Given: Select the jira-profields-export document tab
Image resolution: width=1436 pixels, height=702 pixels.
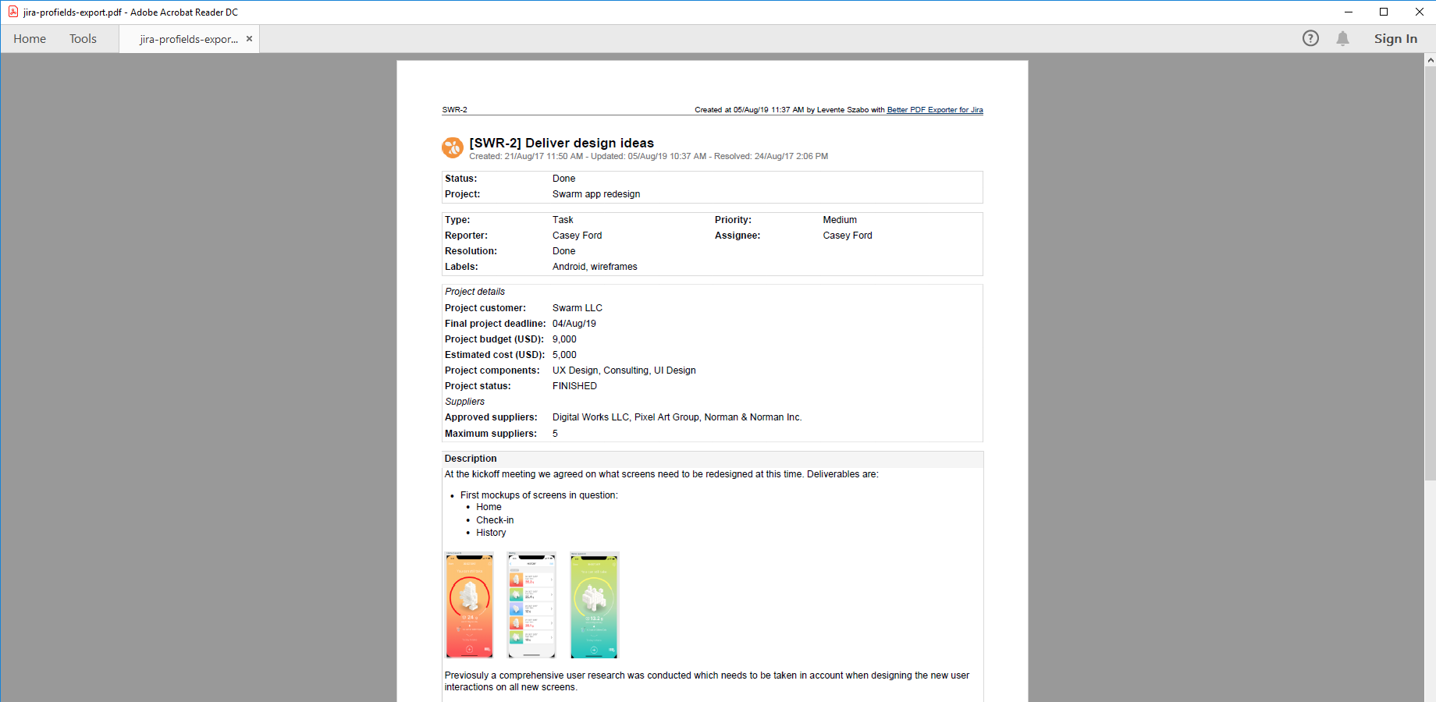Looking at the screenshot, I should 188,39.
